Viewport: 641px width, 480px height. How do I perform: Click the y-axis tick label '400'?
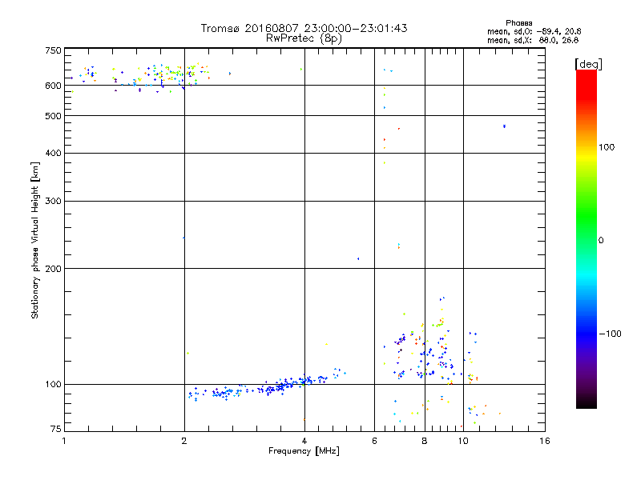point(53,153)
